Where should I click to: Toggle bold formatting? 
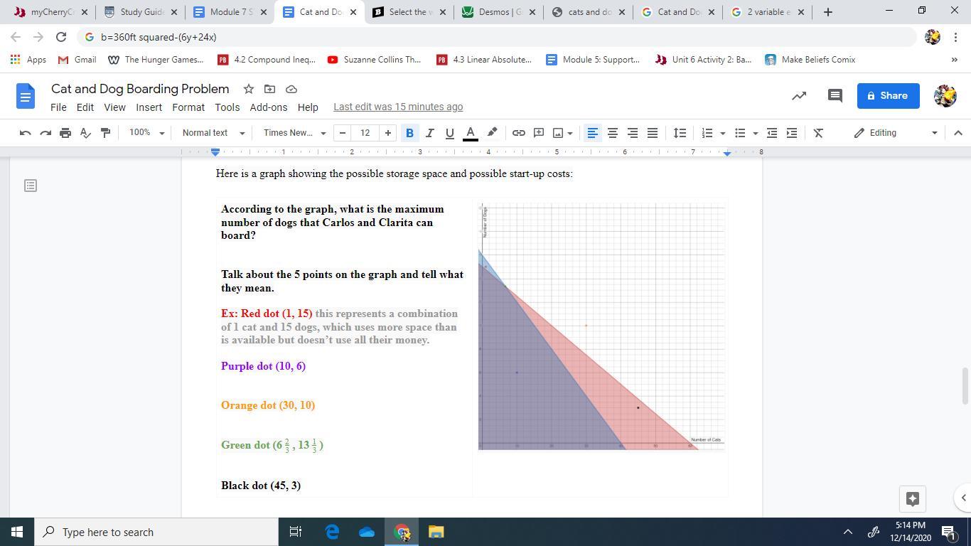(409, 133)
